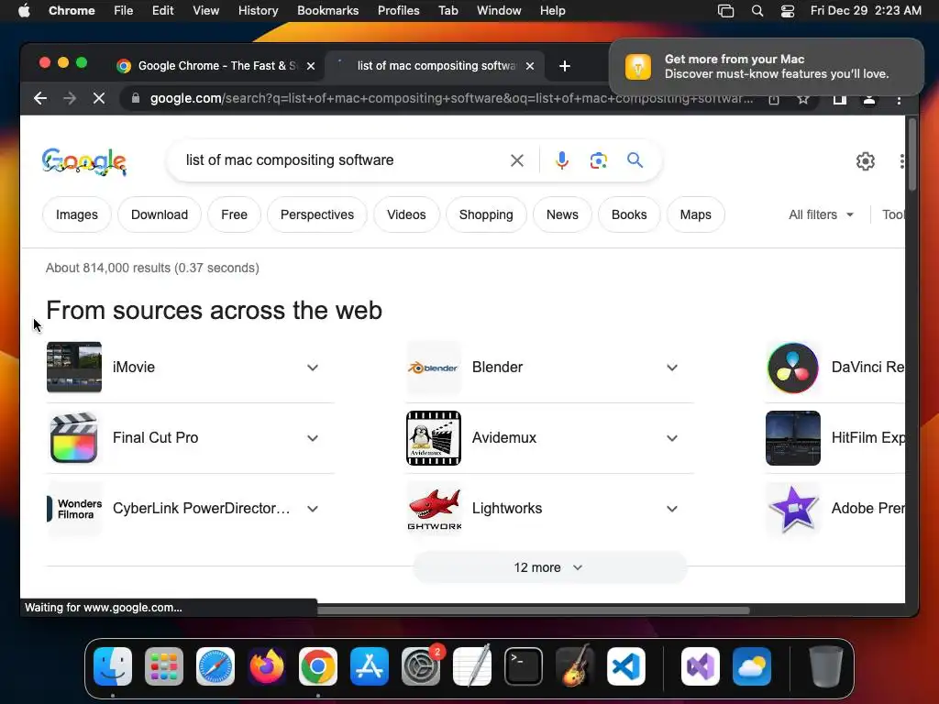Click the share icon in address bar
The image size is (939, 704).
pyautogui.click(x=774, y=99)
